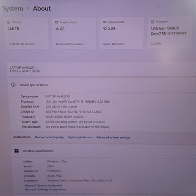The height and width of the screenshot is (196, 196).
Task: Click the Graphics Card icon
Action: 57,22
